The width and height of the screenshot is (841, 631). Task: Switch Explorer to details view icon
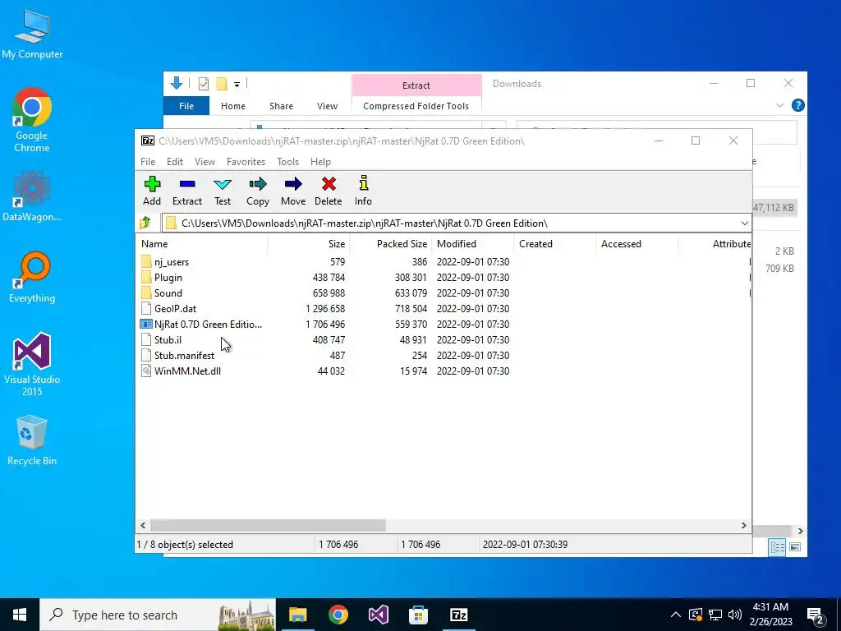coord(777,546)
